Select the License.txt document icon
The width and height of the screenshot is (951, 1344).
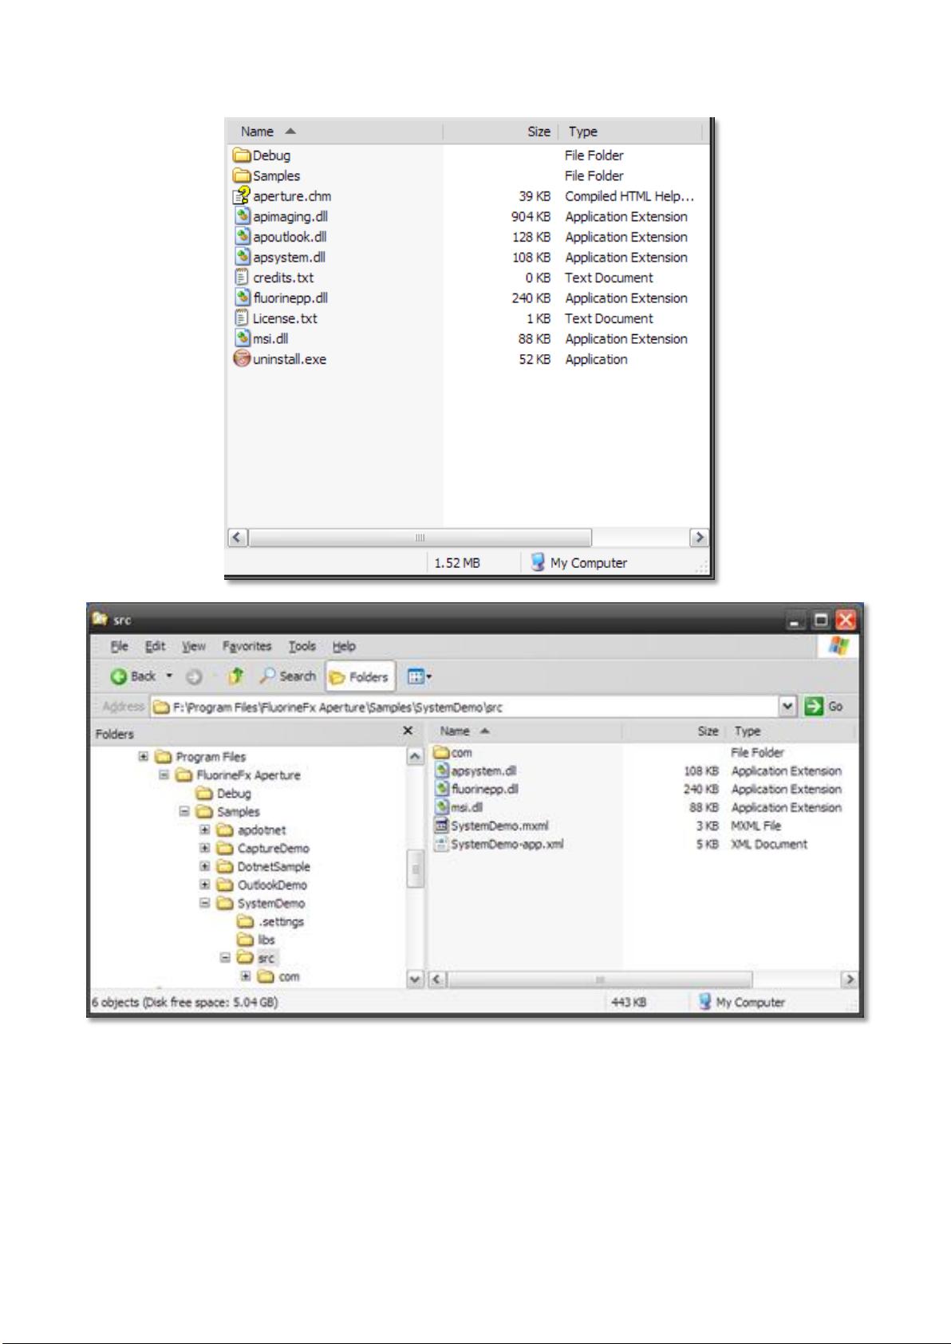tap(242, 318)
